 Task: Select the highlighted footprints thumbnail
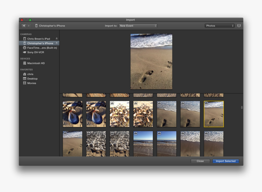[x=214, y=114]
